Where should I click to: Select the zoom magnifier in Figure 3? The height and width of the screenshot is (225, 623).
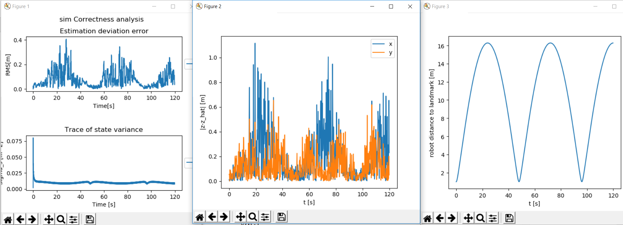coord(481,218)
